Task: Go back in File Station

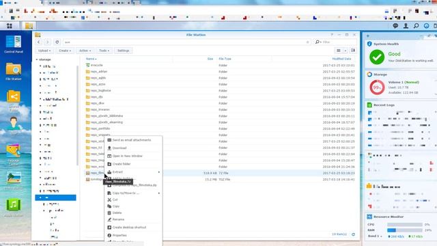Action: point(39,42)
